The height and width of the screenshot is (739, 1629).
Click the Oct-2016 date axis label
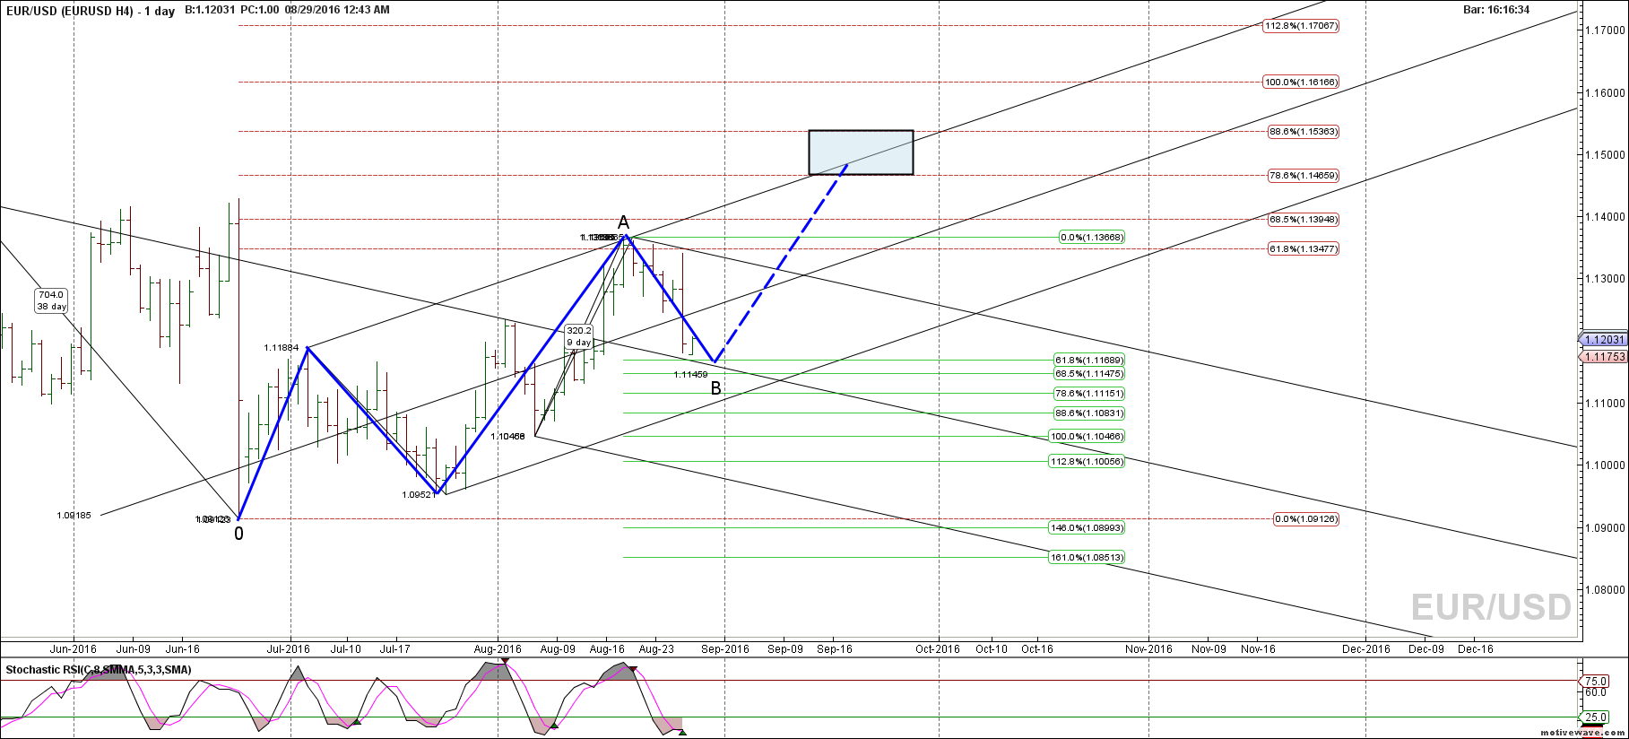[x=938, y=649]
